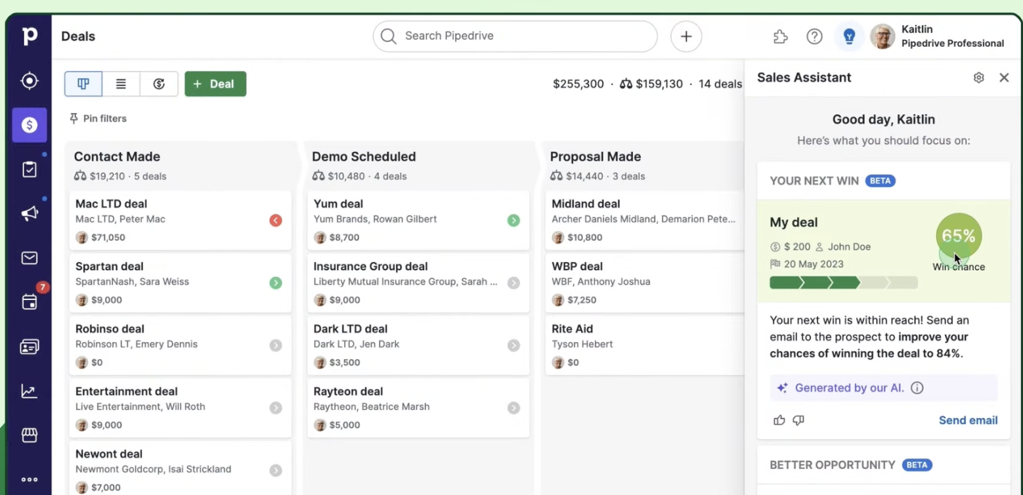
Task: Send email from Your Next Win suggestion
Action: tap(968, 420)
